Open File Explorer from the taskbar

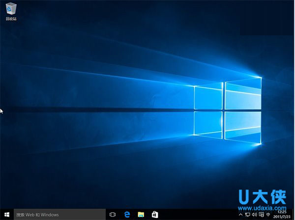coord(141,215)
